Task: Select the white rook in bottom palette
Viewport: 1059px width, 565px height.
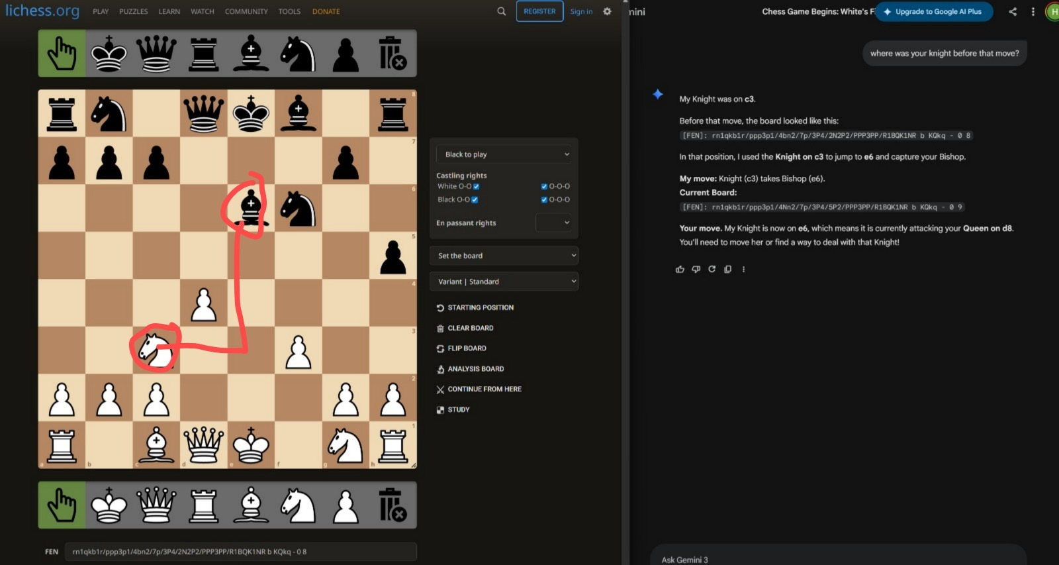Action: click(x=204, y=505)
